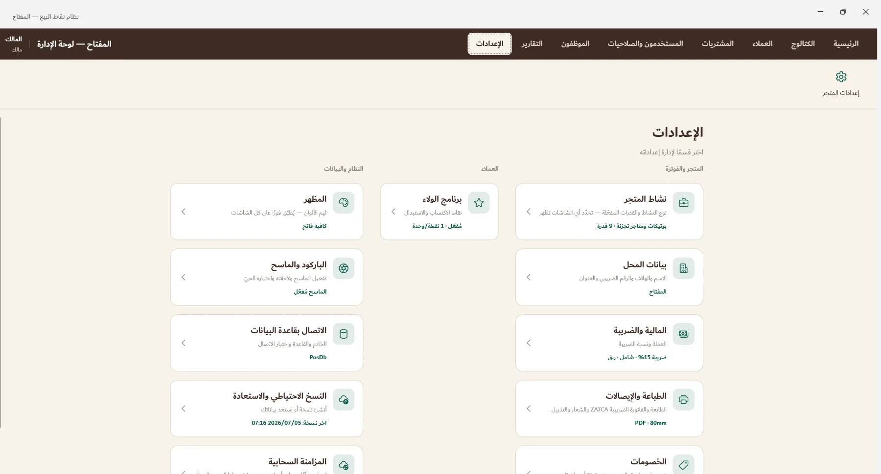Click the مُفعّل · 1 نقطة/وحدة loyalty status
The image size is (881, 474).
pyautogui.click(x=437, y=226)
